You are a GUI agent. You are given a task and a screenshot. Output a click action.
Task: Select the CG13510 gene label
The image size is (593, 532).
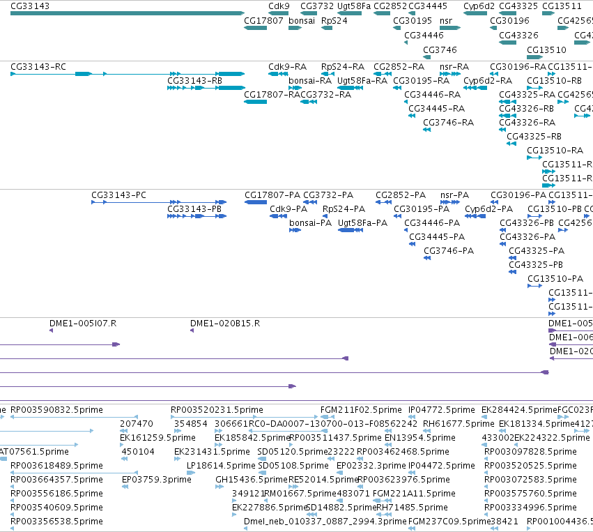[546, 50]
